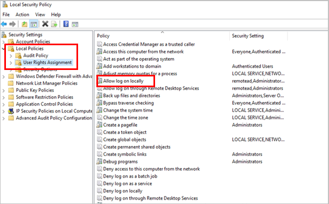This screenshot has width=329, height=204.
Task: Click the Local Security Policy title bar icon
Action: (x=5, y=4)
